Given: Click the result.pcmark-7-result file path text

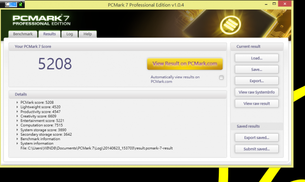Looking at the screenshot, I should tap(96, 148).
